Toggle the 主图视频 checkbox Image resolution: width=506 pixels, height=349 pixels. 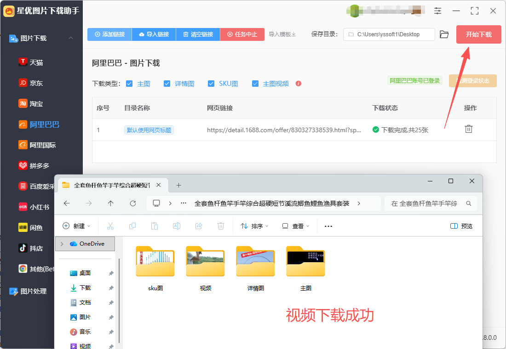[255, 84]
